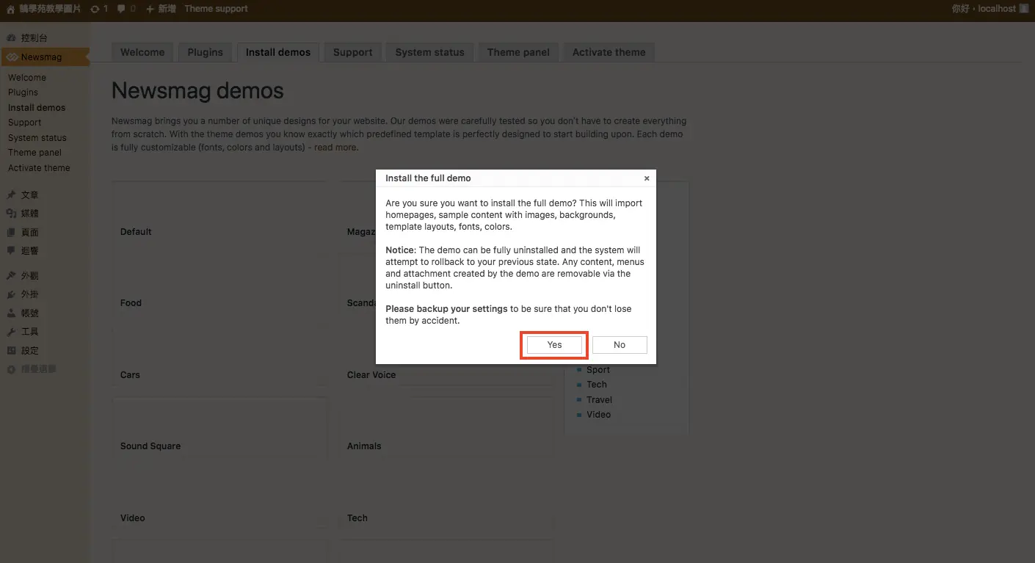Open the 頁面 pages icon
Viewport: 1035px width, 563px height.
coord(11,233)
